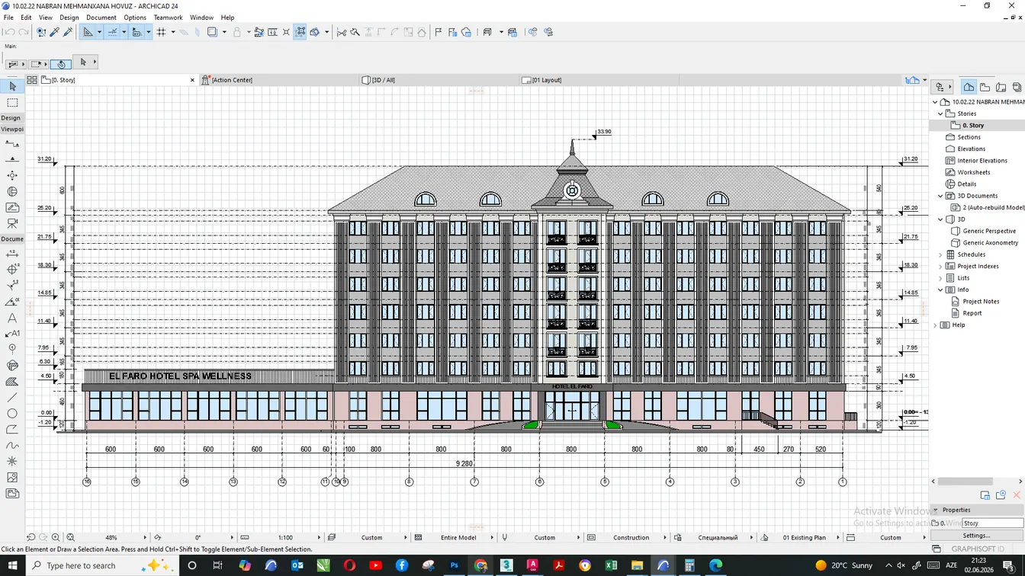Click the Undo arrow in the toolbar

point(9,32)
